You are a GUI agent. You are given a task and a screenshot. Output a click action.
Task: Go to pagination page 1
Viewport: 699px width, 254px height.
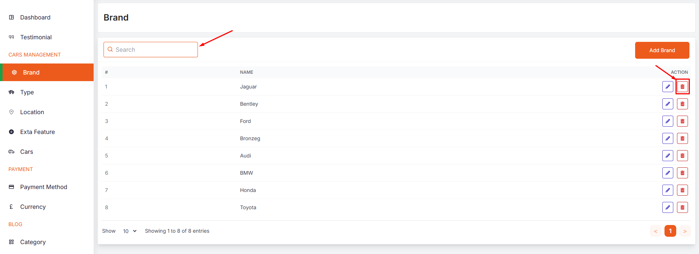tap(670, 231)
